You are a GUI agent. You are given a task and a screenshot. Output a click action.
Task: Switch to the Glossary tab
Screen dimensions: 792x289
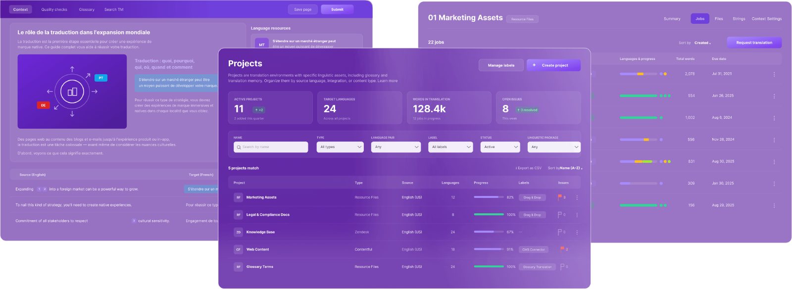pyautogui.click(x=87, y=9)
